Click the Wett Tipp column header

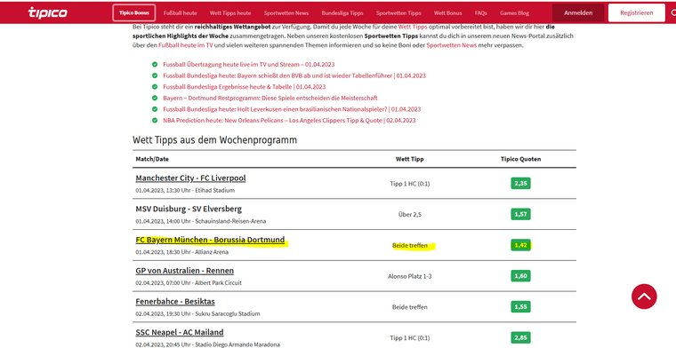point(409,159)
